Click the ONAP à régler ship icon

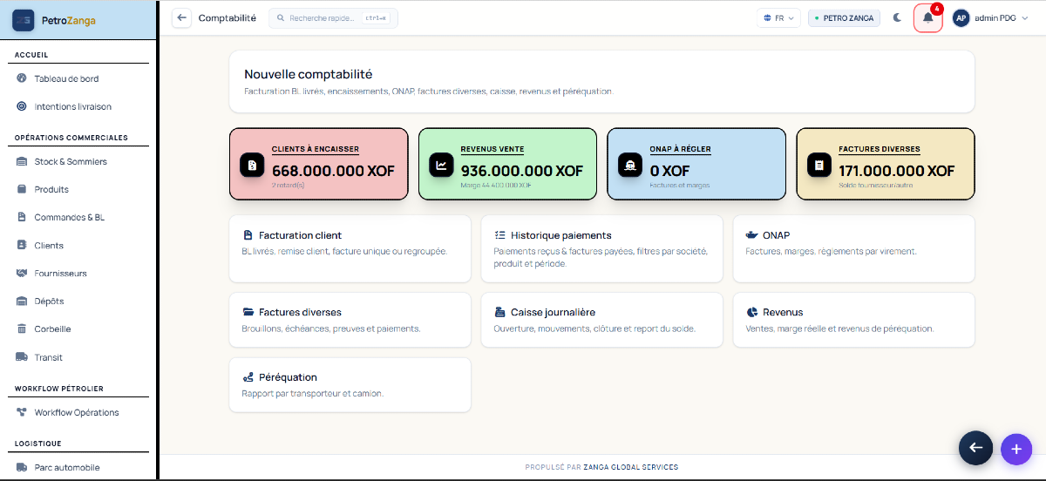(x=630, y=165)
